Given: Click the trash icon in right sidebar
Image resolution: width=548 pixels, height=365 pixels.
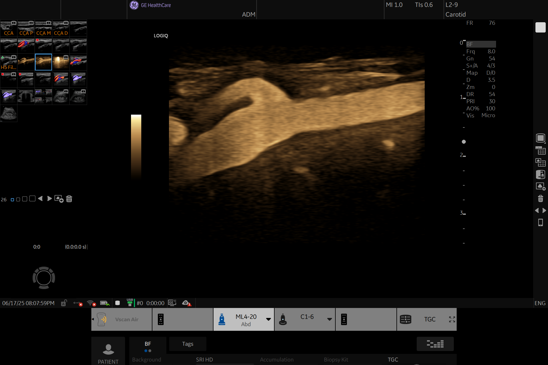Looking at the screenshot, I should (540, 198).
